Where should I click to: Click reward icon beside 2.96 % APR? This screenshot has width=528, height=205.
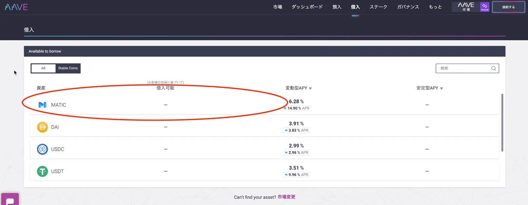pyautogui.click(x=286, y=153)
